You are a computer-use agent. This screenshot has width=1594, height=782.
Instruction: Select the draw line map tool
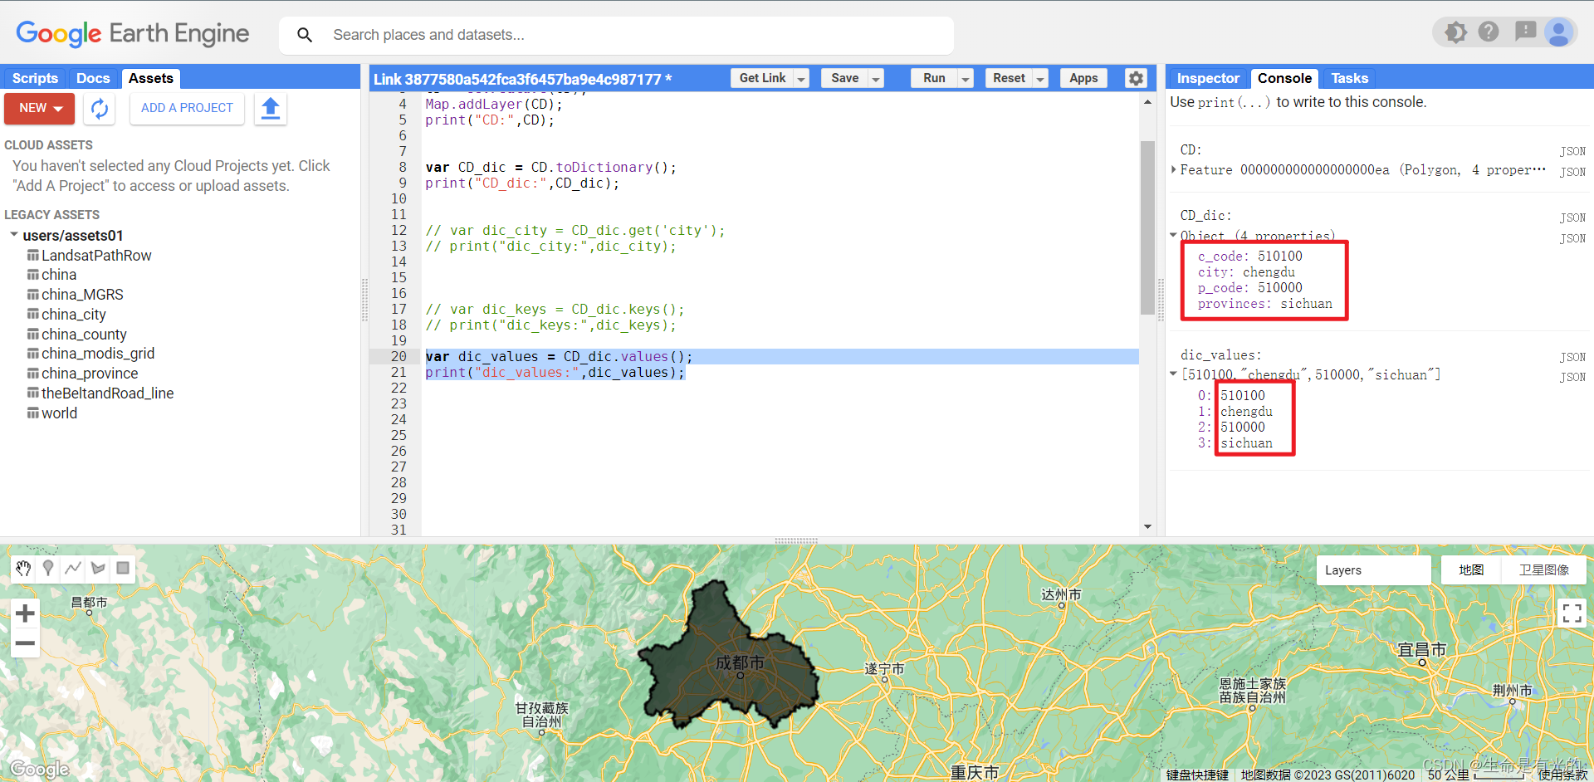point(73,568)
